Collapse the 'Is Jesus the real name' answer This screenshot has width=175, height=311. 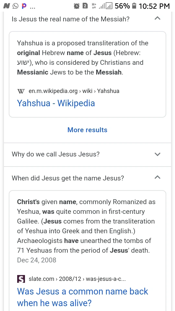tap(157, 19)
